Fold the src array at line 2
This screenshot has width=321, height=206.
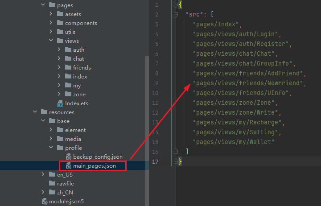[x=176, y=15]
